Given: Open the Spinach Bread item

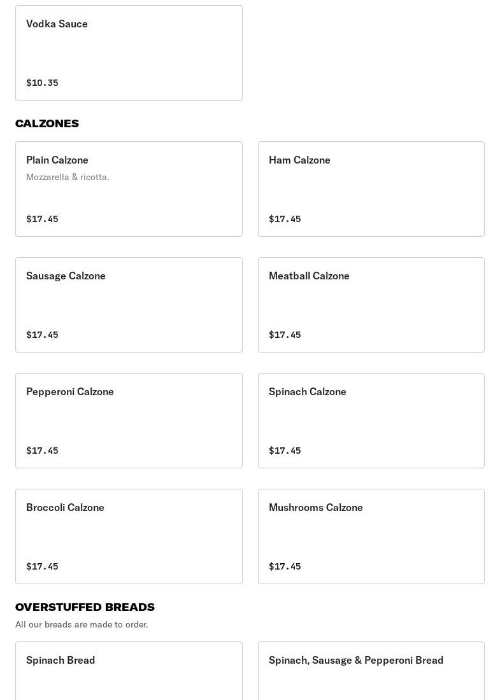Looking at the screenshot, I should pos(129,671).
